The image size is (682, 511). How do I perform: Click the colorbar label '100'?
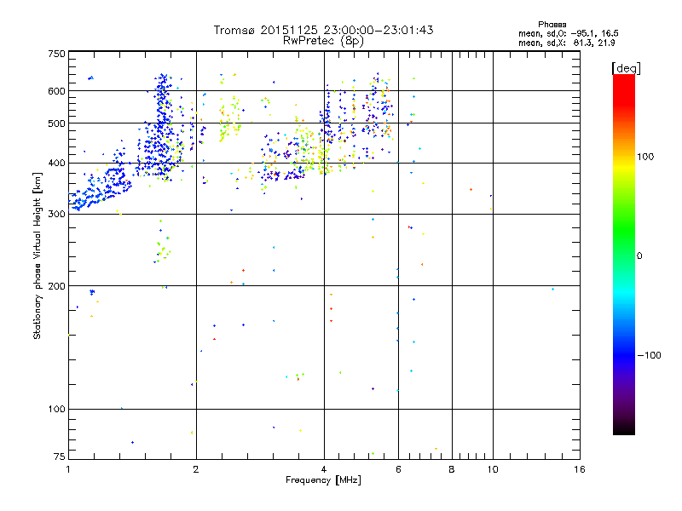[645, 157]
